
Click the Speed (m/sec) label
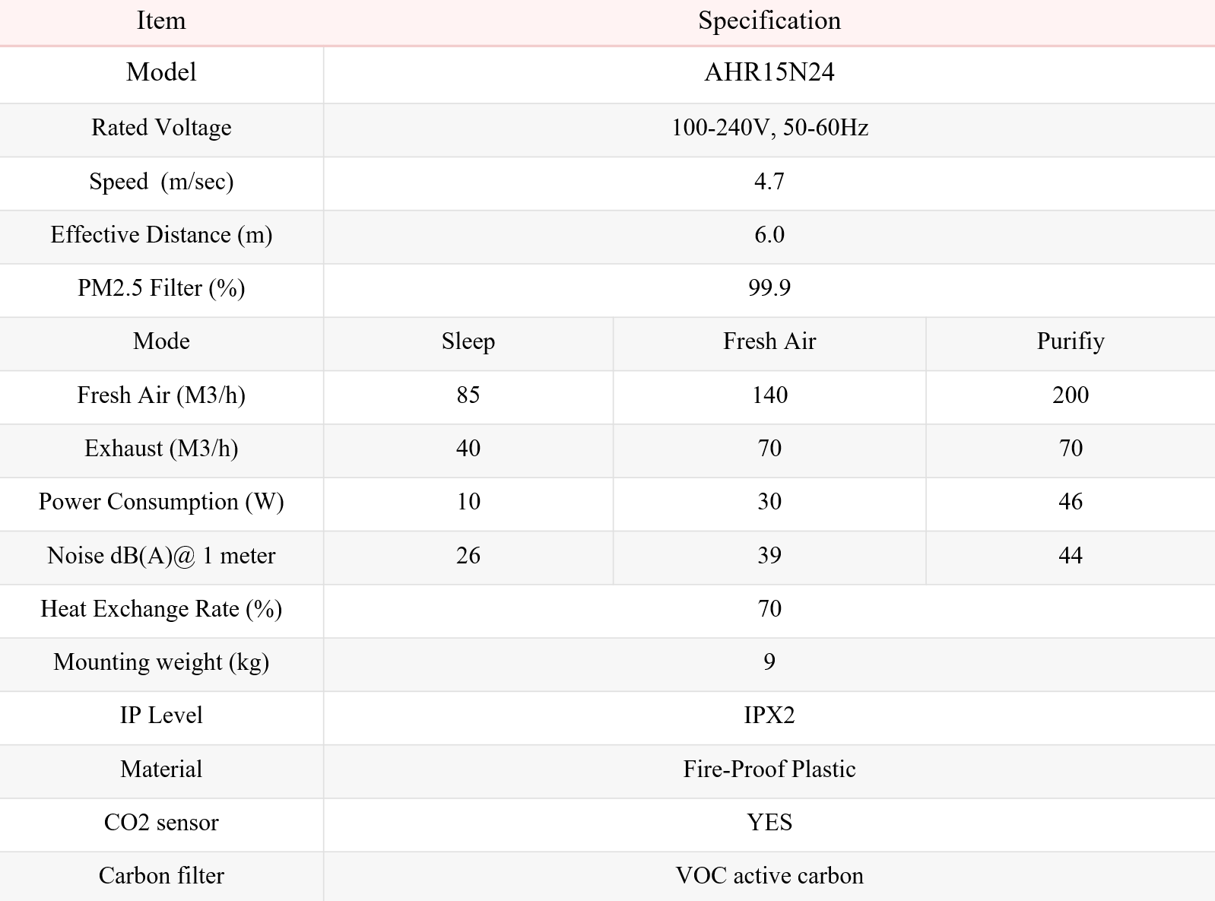tap(161, 182)
